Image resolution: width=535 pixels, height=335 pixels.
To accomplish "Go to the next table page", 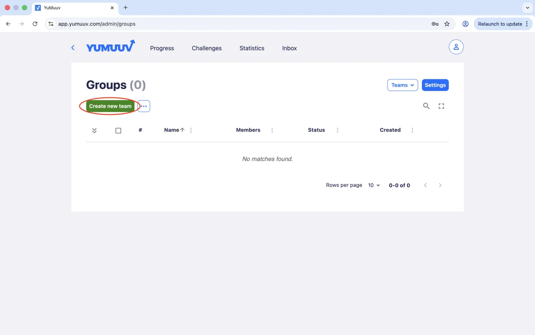I will (440, 185).
